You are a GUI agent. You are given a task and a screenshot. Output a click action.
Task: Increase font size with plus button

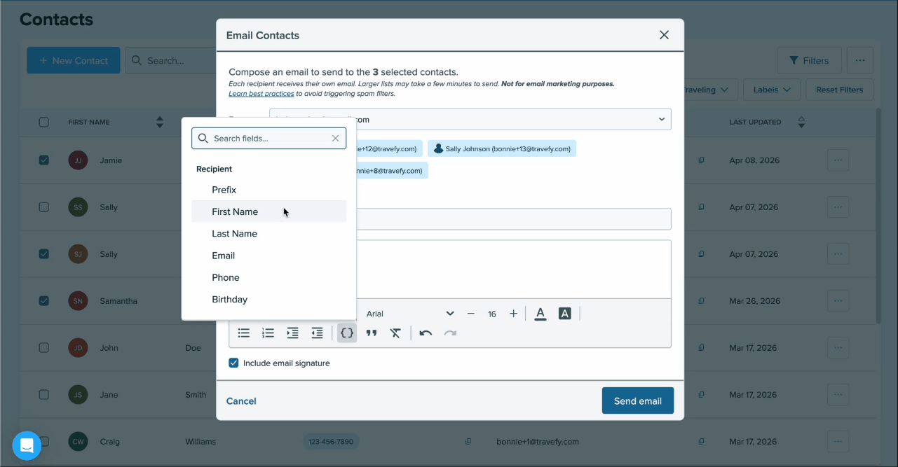[x=513, y=314]
